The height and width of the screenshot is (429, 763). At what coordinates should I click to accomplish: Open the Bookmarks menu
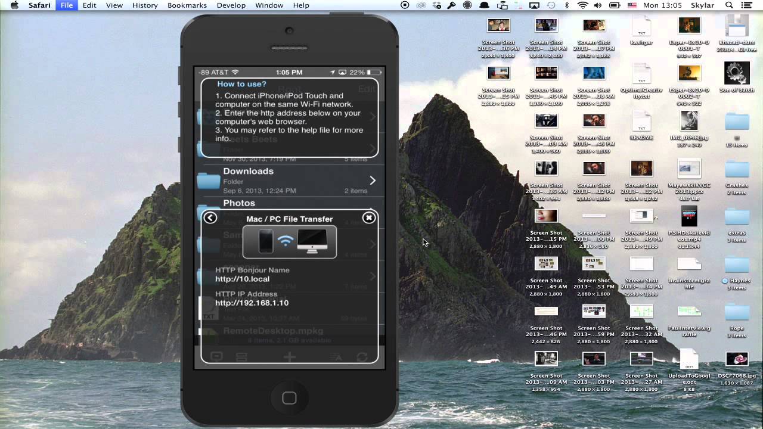click(x=187, y=5)
